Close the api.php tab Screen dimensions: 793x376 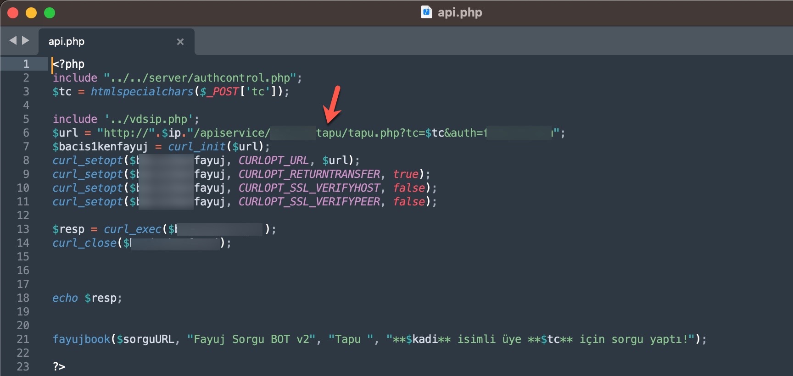tap(180, 42)
